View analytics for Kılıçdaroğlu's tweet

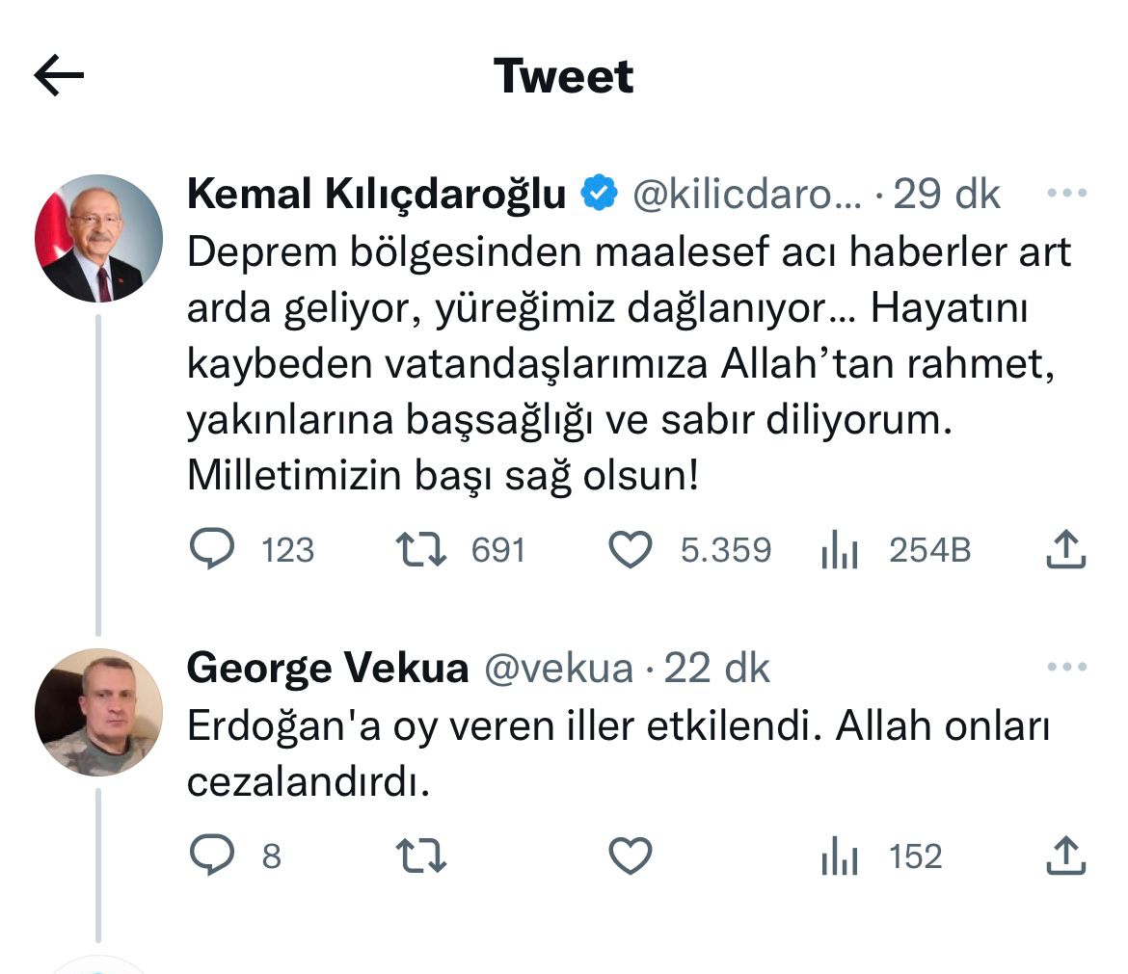[840, 551]
